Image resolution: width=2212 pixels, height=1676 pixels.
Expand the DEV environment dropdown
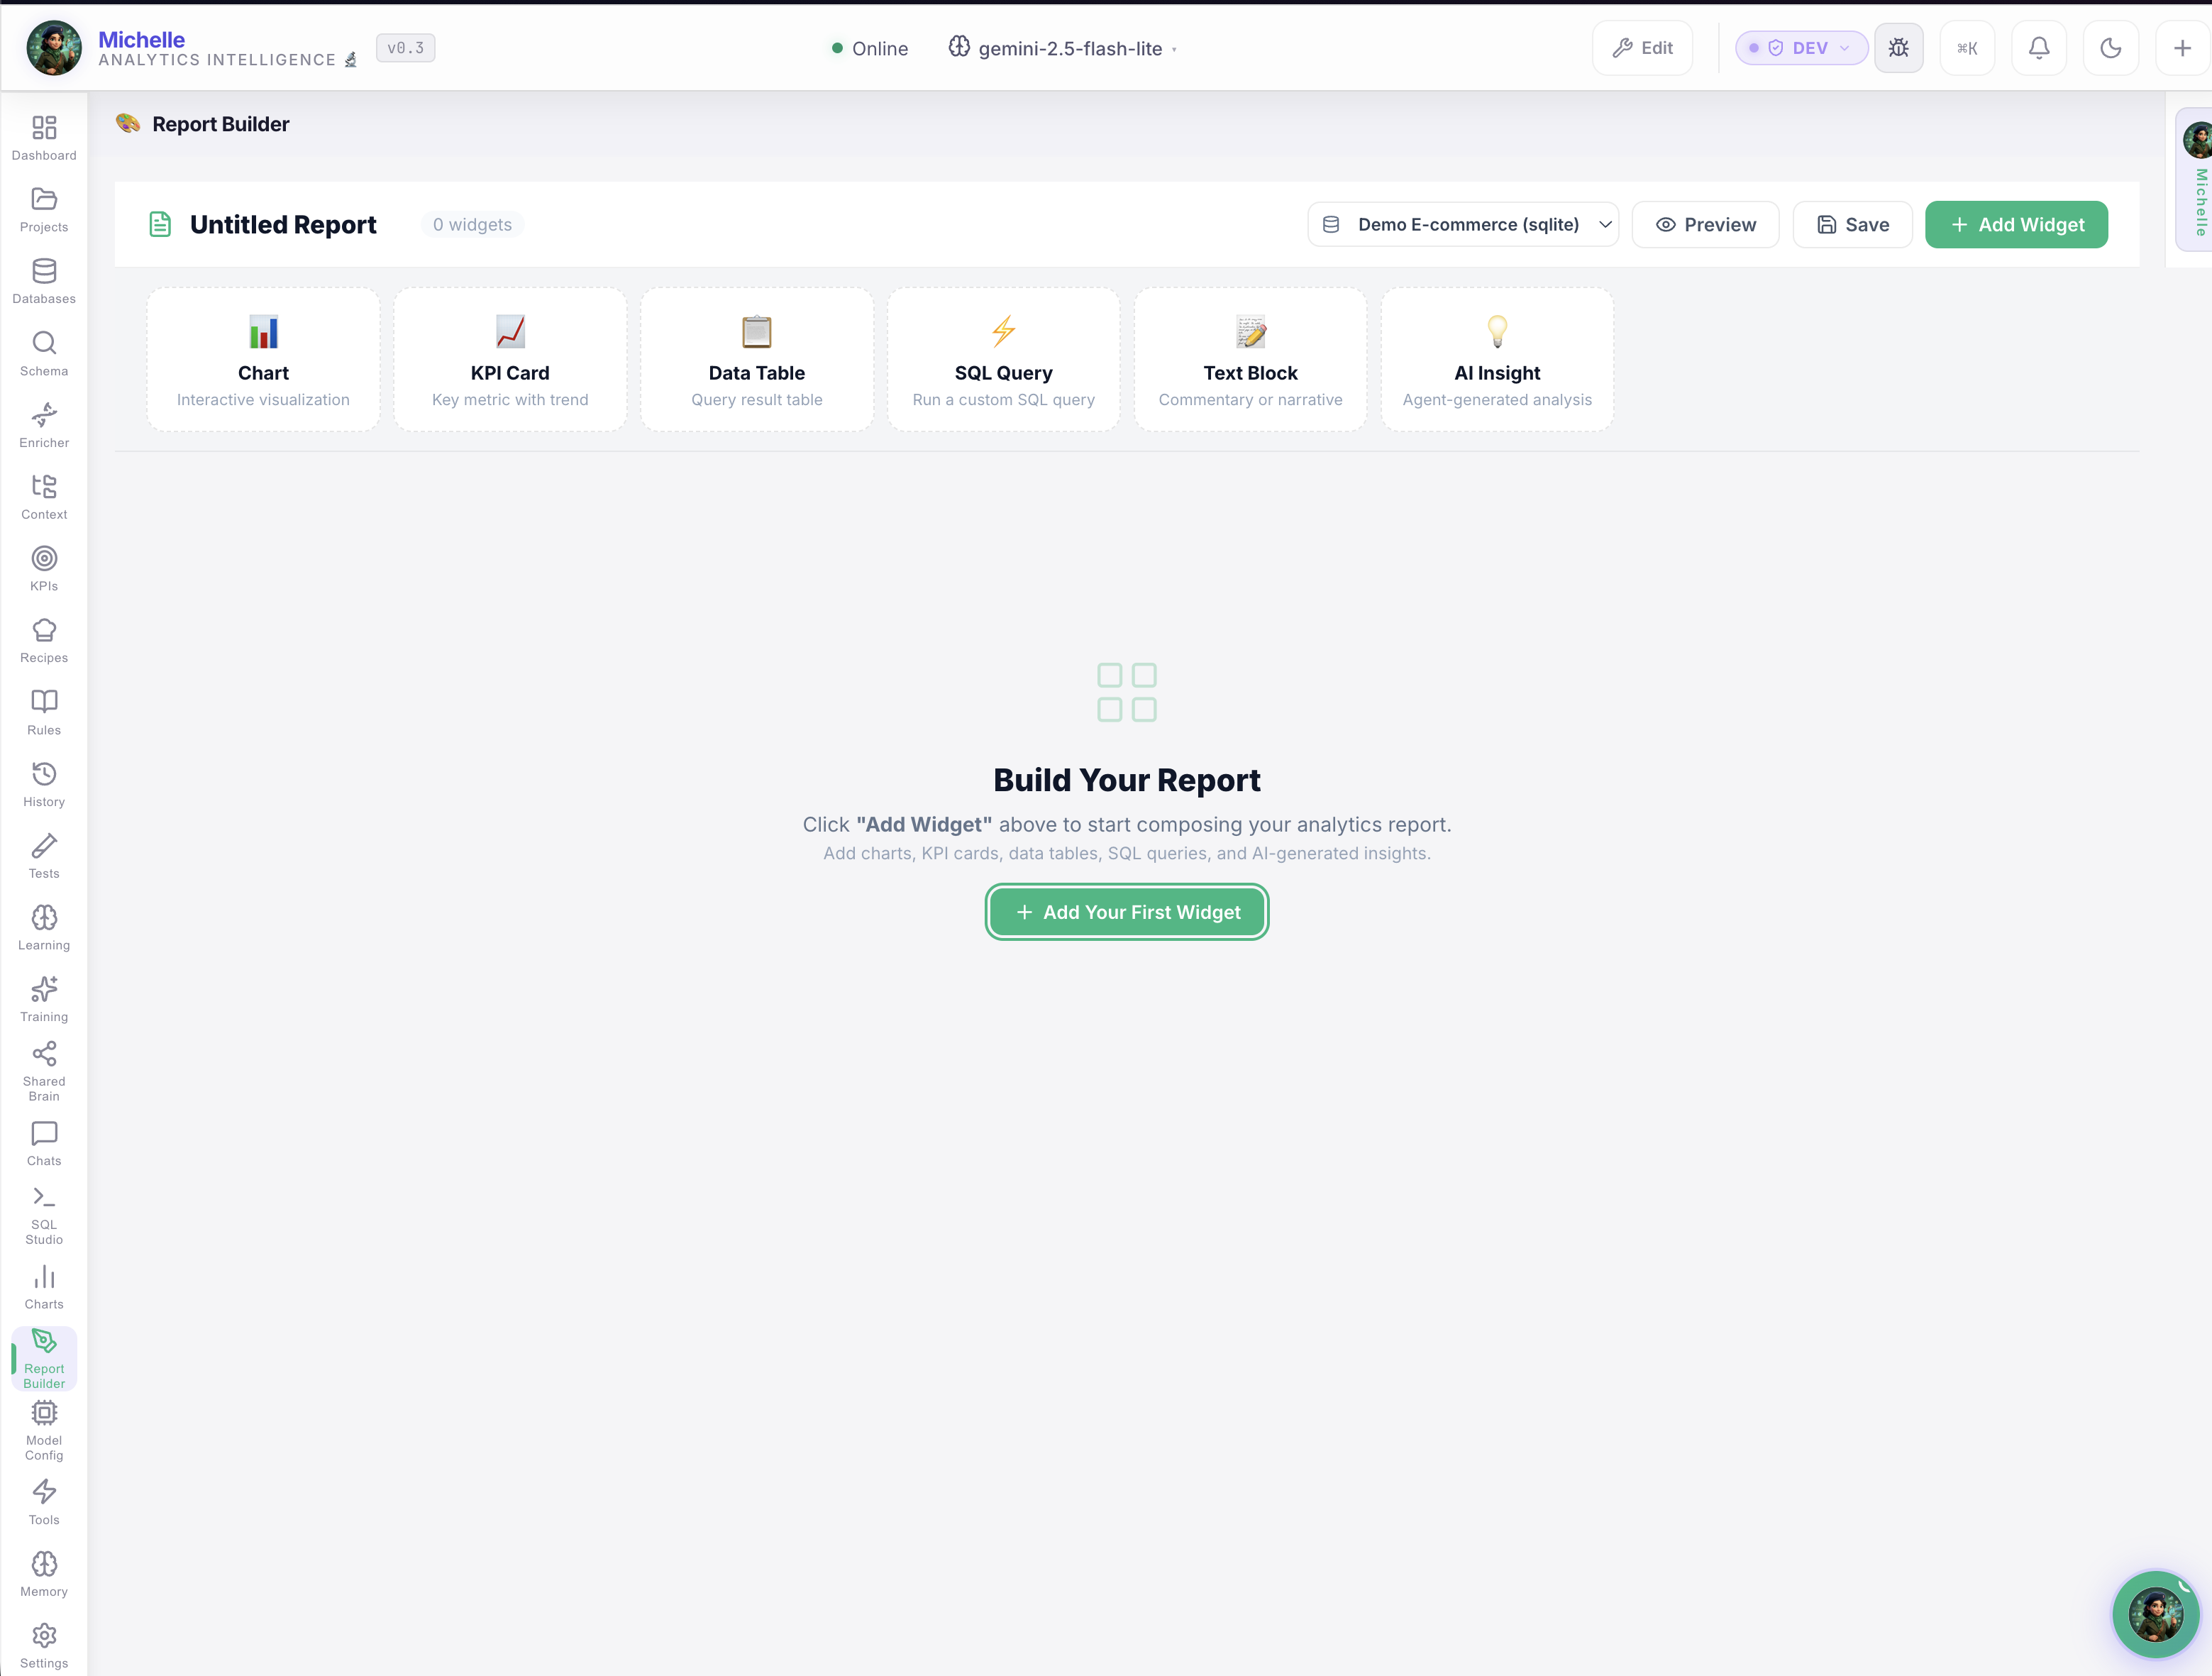point(1800,47)
